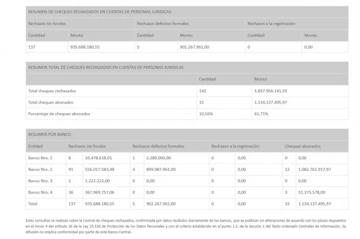Click the '137' cell in the first table
Screen dimensions: 360x239
point(32,47)
